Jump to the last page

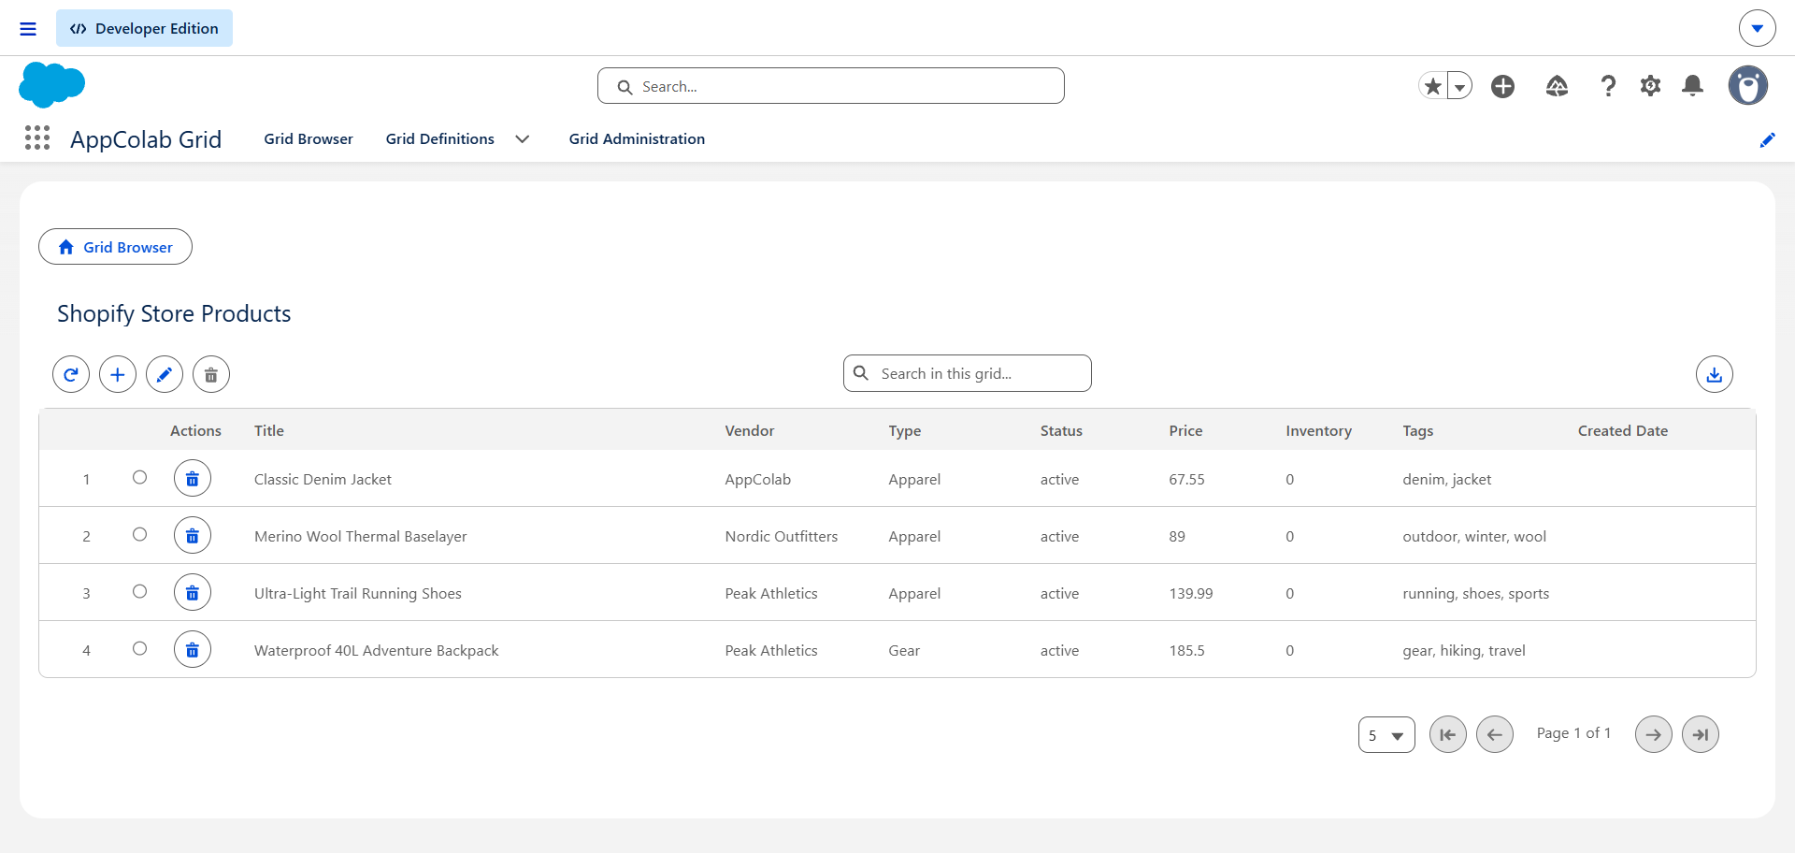click(1701, 734)
